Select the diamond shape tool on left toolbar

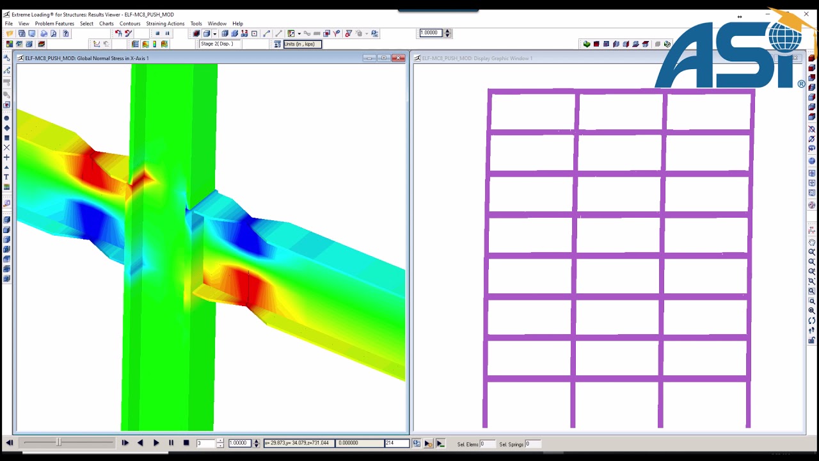tap(6, 128)
